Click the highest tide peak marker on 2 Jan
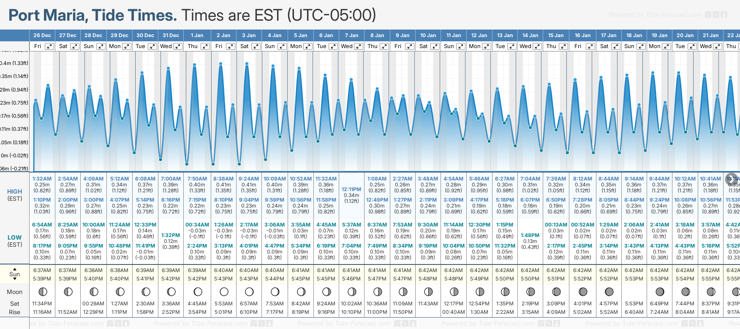This screenshot has height=329, width=740. click(x=220, y=64)
